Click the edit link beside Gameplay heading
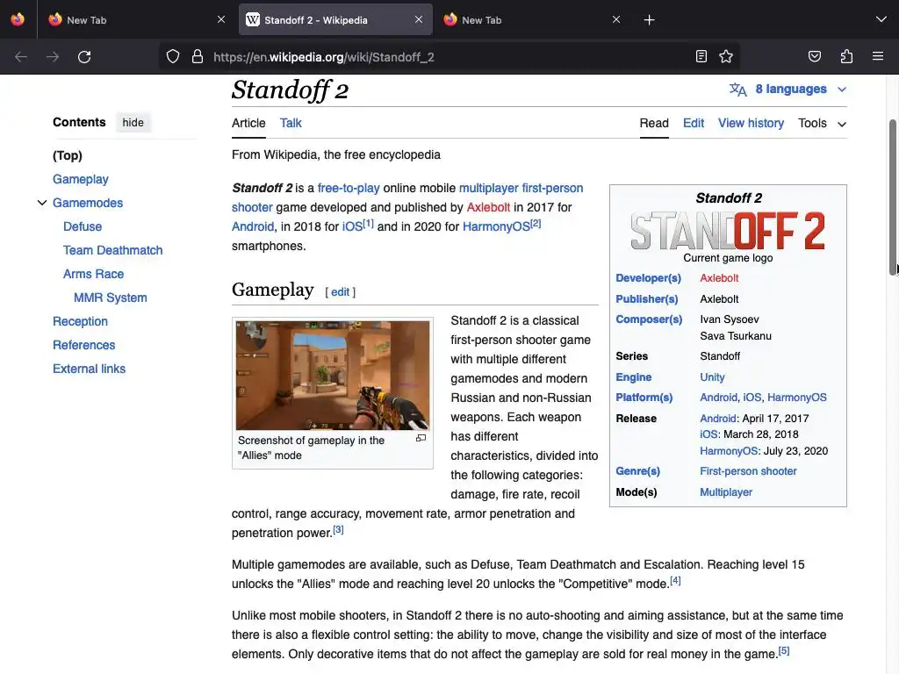 [x=340, y=292]
